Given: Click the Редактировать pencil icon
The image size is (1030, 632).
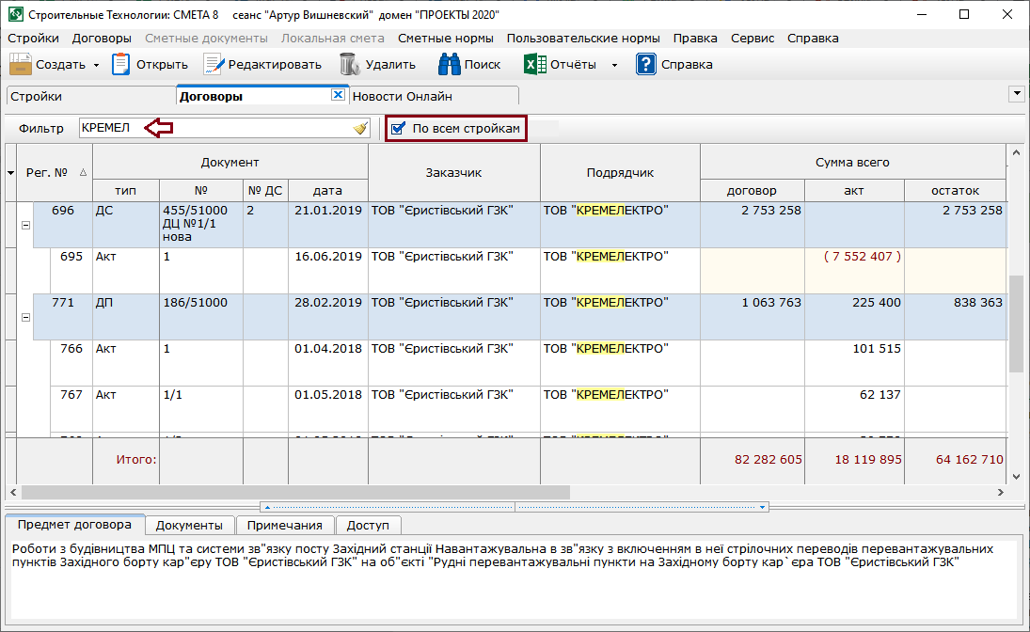Looking at the screenshot, I should point(214,65).
